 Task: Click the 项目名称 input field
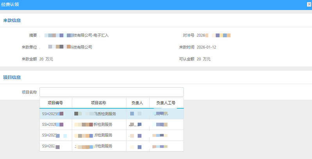pos(111,92)
